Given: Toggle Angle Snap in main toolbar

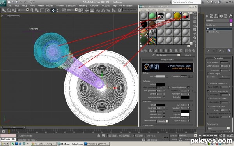Looking at the screenshot, I should coord(103,10).
